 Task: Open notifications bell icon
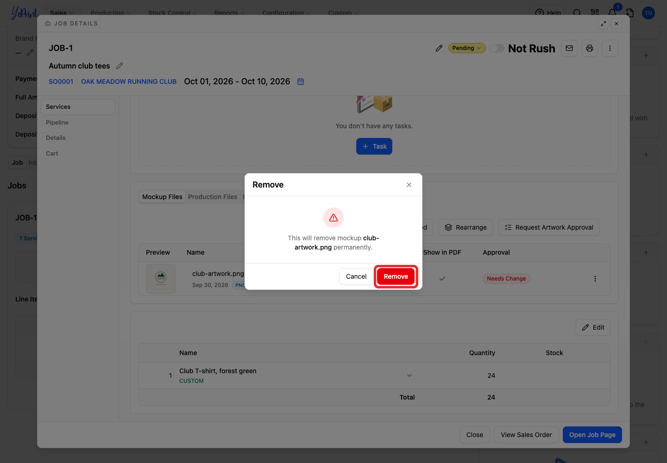tap(612, 13)
